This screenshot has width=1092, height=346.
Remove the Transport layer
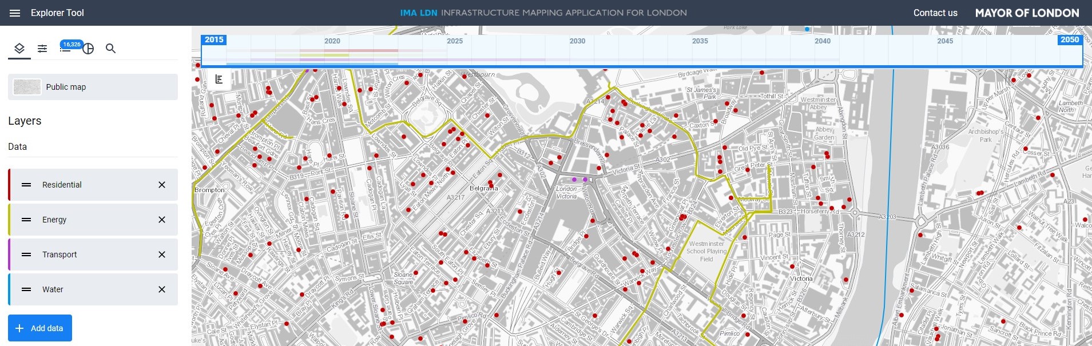[x=162, y=254]
